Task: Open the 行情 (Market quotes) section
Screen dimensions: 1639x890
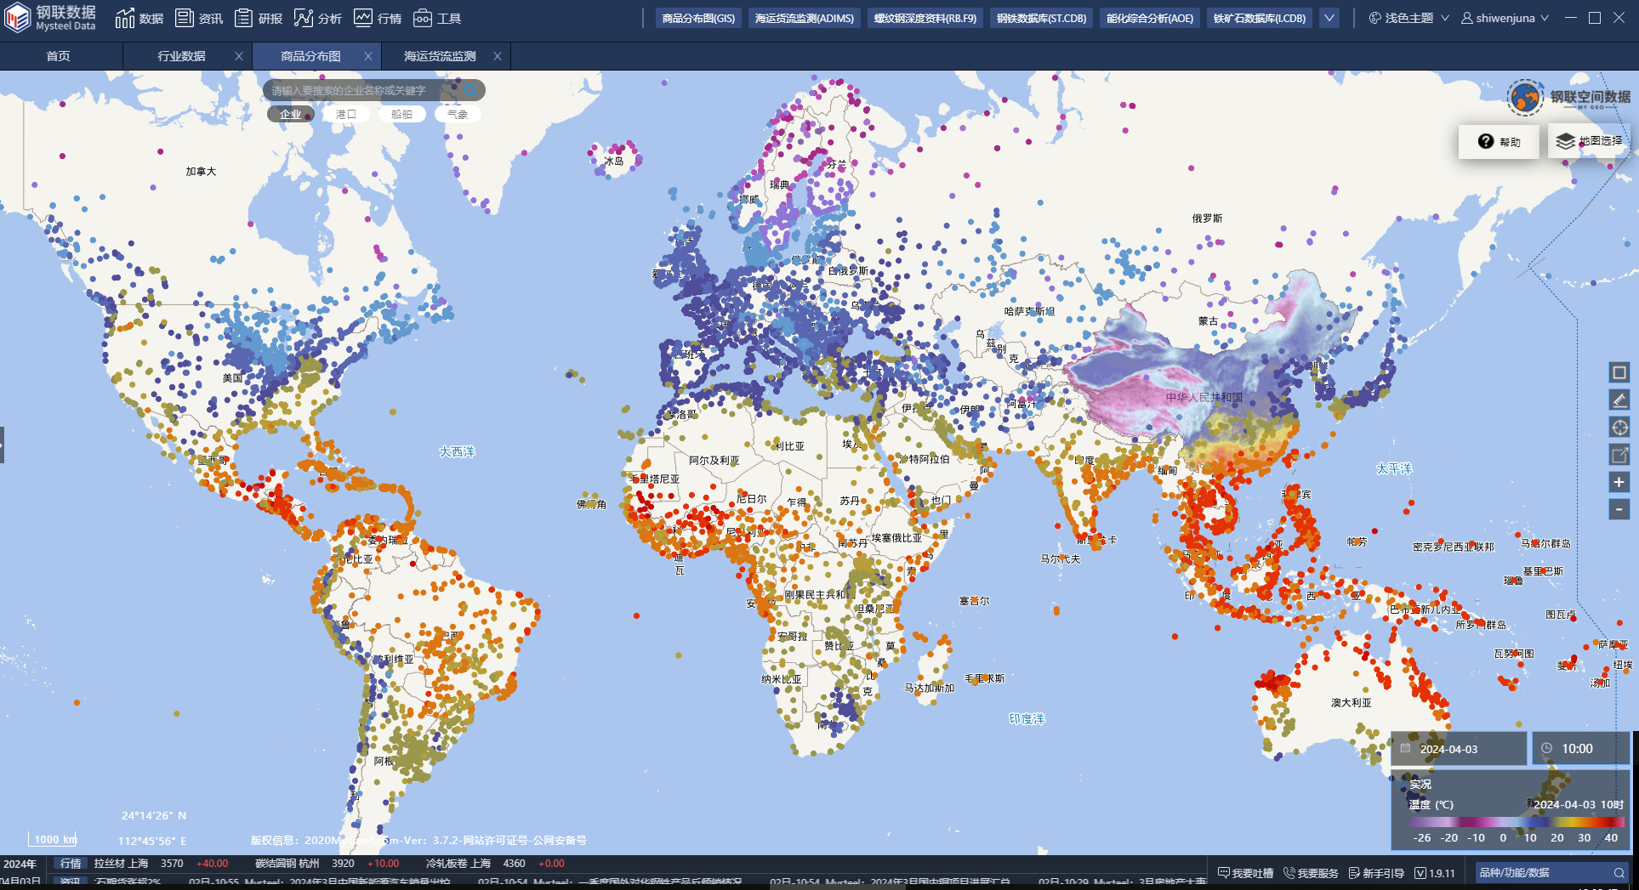Action: click(x=378, y=18)
